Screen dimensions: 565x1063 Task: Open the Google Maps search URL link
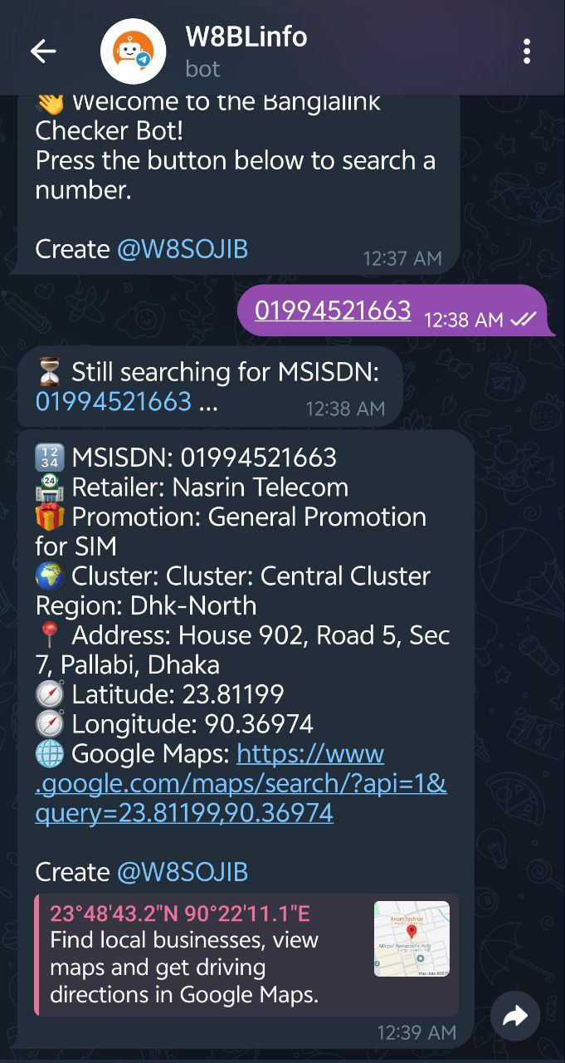[x=241, y=783]
